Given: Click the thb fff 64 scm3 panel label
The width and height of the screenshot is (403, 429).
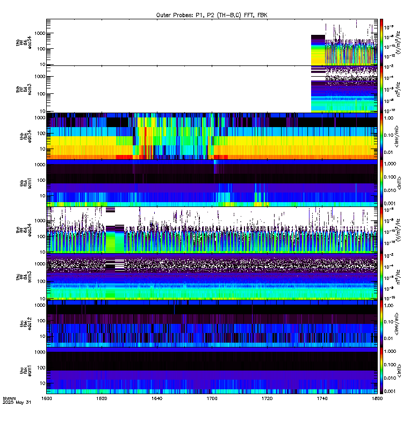Looking at the screenshot, I should 24,89.
